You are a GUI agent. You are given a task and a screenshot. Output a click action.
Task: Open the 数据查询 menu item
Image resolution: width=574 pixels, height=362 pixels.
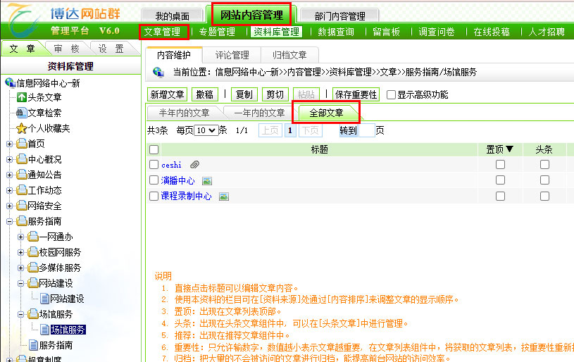pyautogui.click(x=335, y=32)
